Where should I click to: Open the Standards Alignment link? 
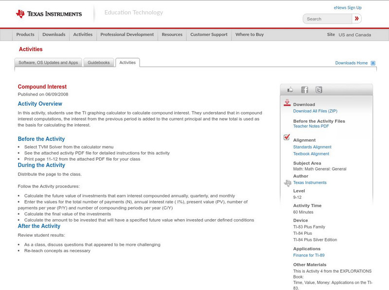point(312,147)
